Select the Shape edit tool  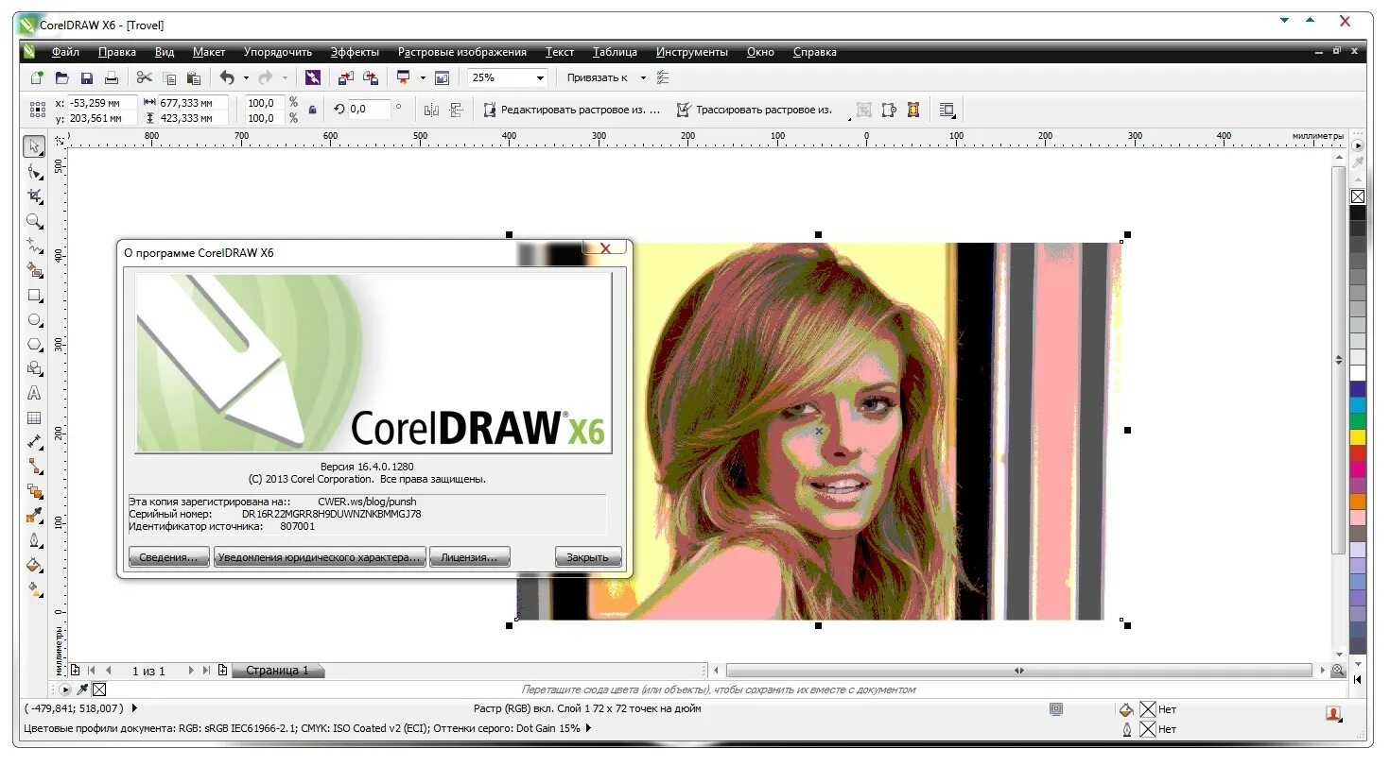click(x=35, y=171)
